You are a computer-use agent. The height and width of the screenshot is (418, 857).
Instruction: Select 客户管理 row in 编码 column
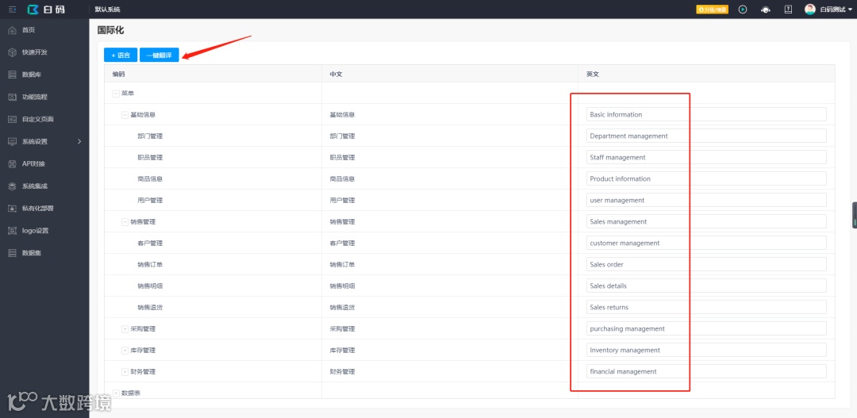(x=150, y=244)
